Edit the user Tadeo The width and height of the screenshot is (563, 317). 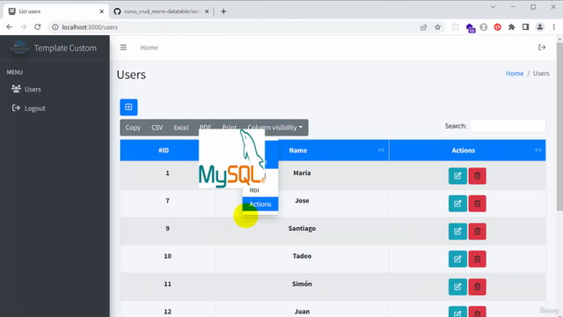pos(457,259)
